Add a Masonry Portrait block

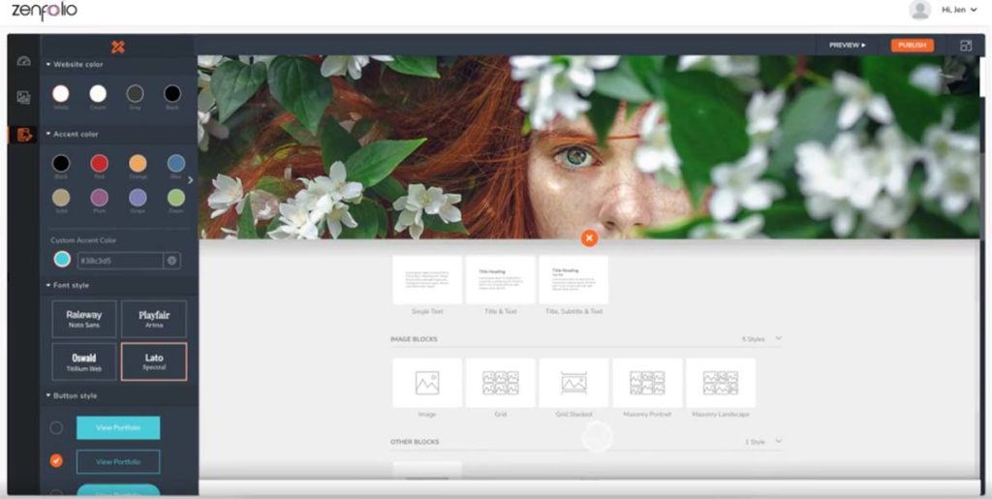pyautogui.click(x=647, y=383)
